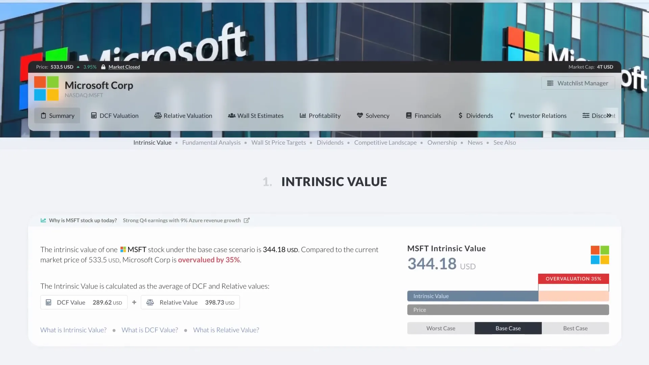The image size is (649, 365).
Task: Jump to Wall St Price Targets section
Action: (279, 143)
